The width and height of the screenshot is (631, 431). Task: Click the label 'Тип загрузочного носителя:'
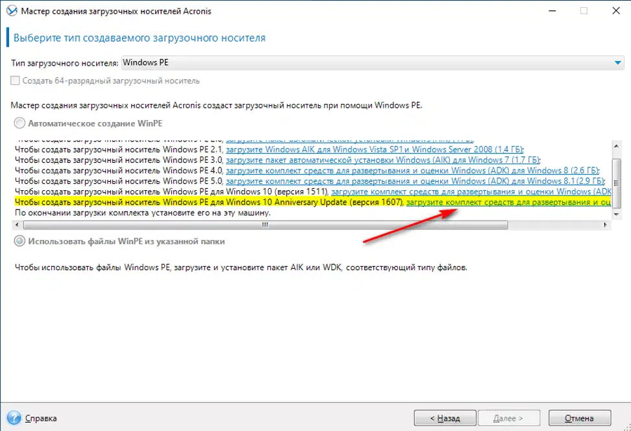64,63
